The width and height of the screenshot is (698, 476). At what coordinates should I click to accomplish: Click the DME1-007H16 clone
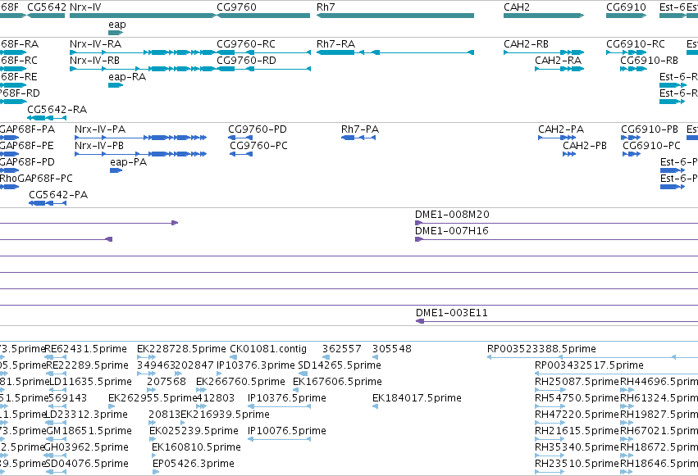click(x=556, y=239)
